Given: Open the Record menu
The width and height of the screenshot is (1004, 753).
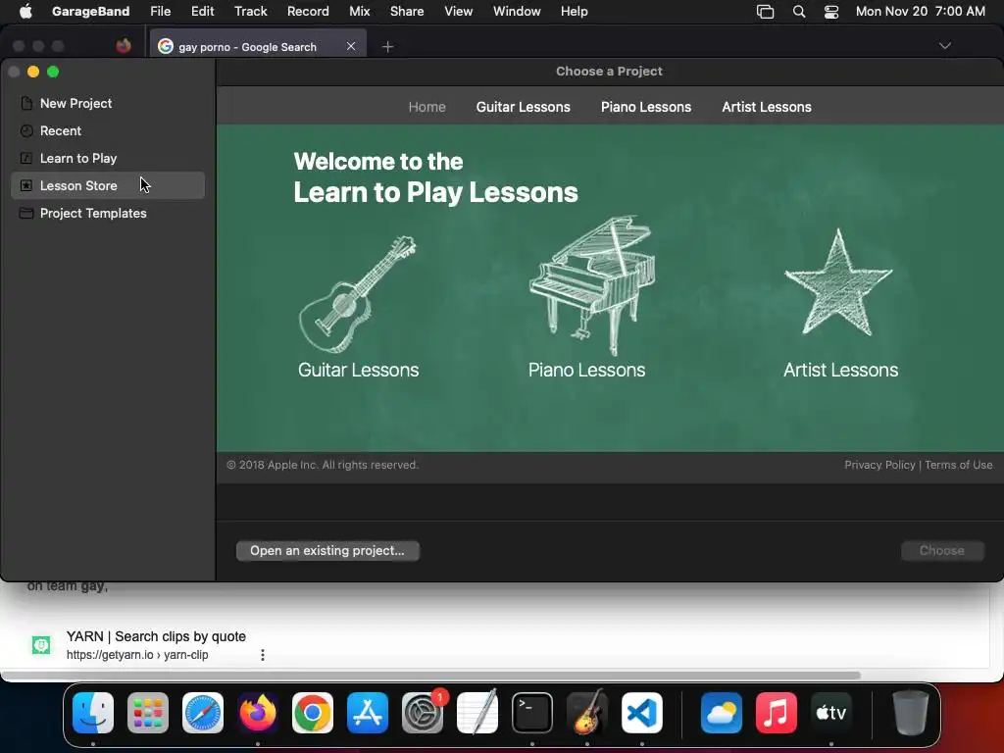Looking at the screenshot, I should pyautogui.click(x=308, y=12).
